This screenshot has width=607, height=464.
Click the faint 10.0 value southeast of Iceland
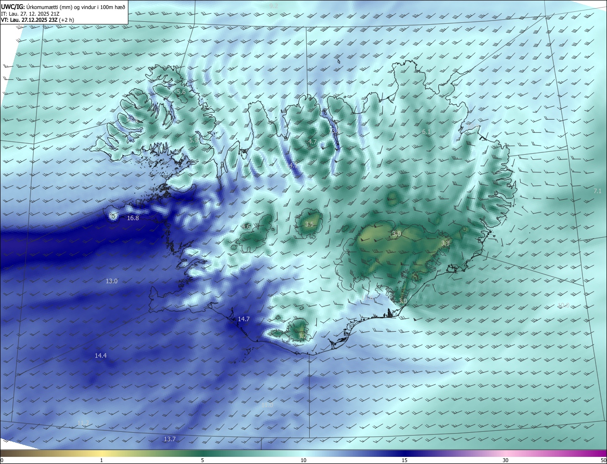coord(563,306)
